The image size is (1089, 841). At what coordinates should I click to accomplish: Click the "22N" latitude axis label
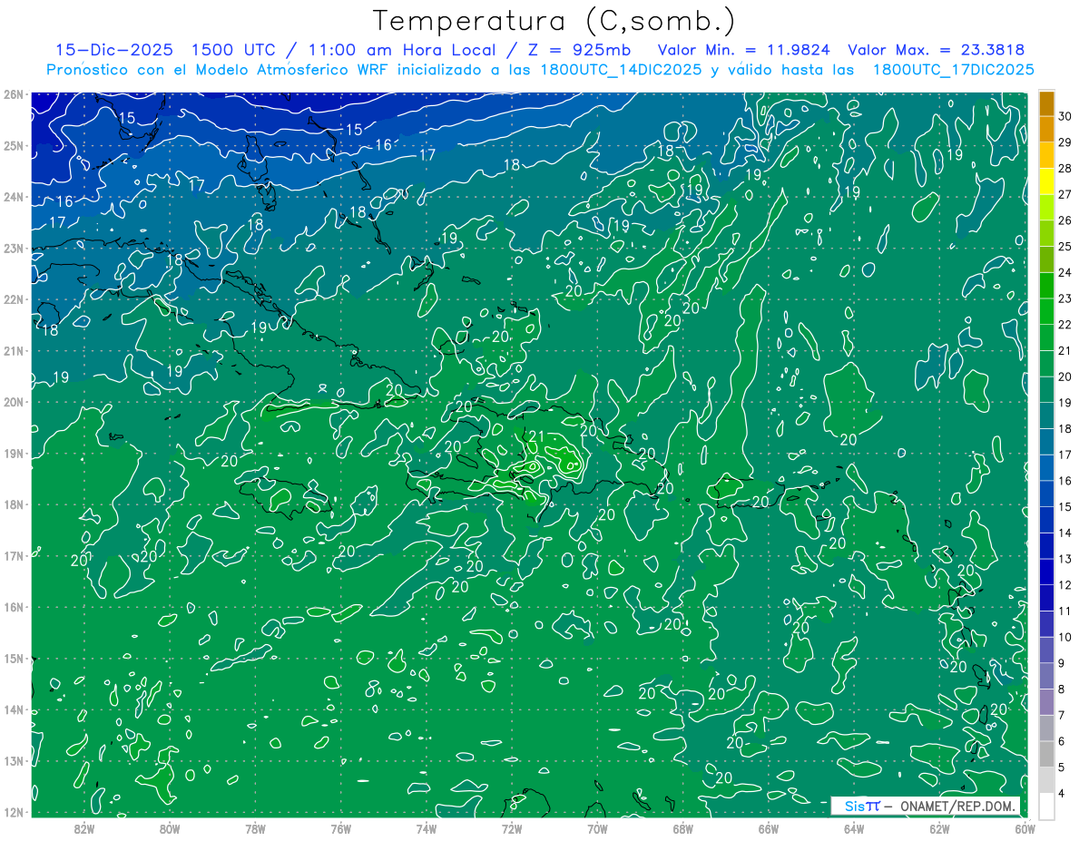(x=14, y=299)
